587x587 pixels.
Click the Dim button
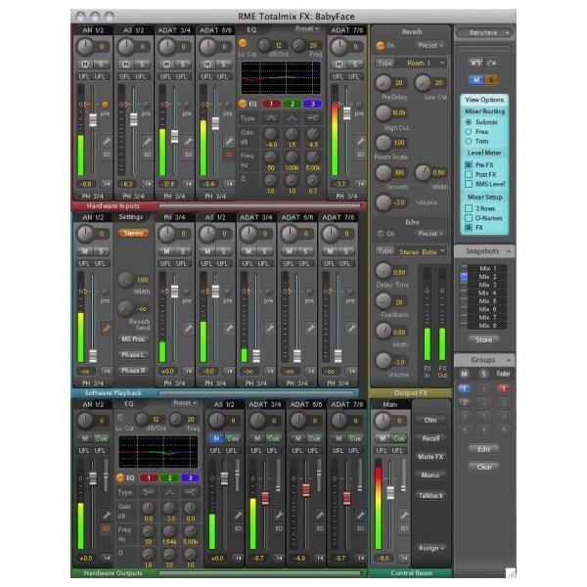pos(430,420)
